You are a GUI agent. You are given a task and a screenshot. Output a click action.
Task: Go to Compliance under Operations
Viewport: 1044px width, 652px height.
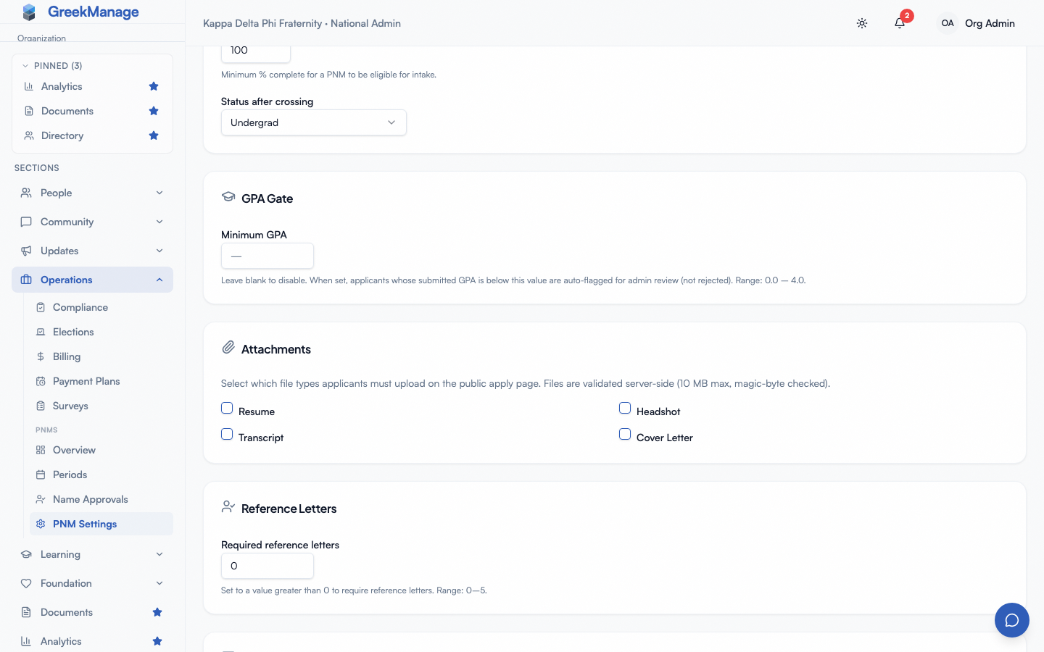101,307
